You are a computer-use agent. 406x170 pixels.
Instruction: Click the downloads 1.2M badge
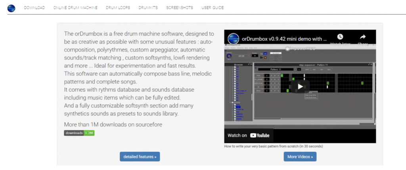coord(79,133)
